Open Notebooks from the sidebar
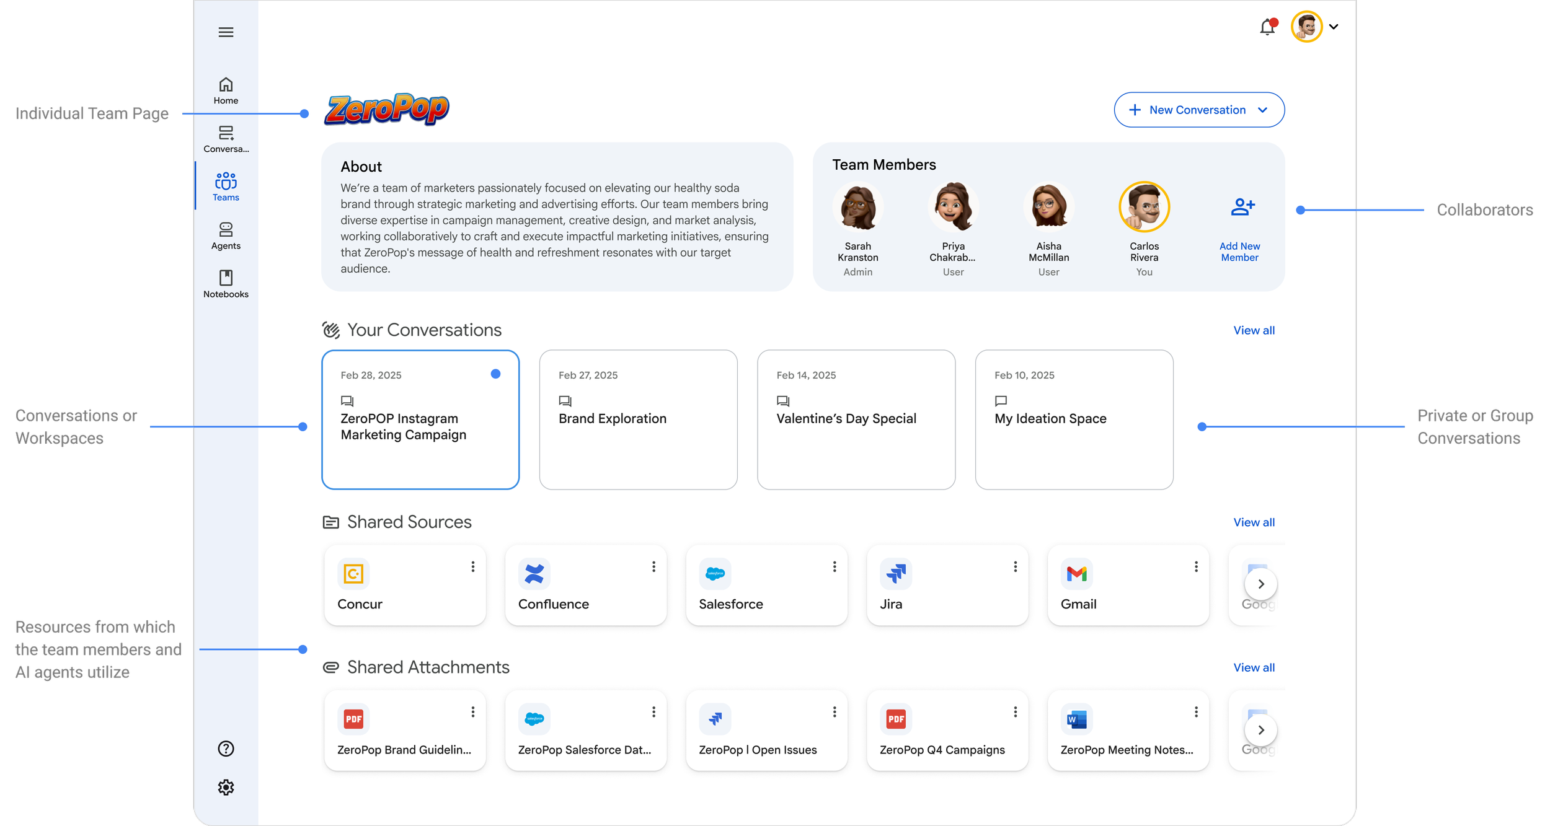Image resolution: width=1550 pixels, height=826 pixels. [x=226, y=284]
